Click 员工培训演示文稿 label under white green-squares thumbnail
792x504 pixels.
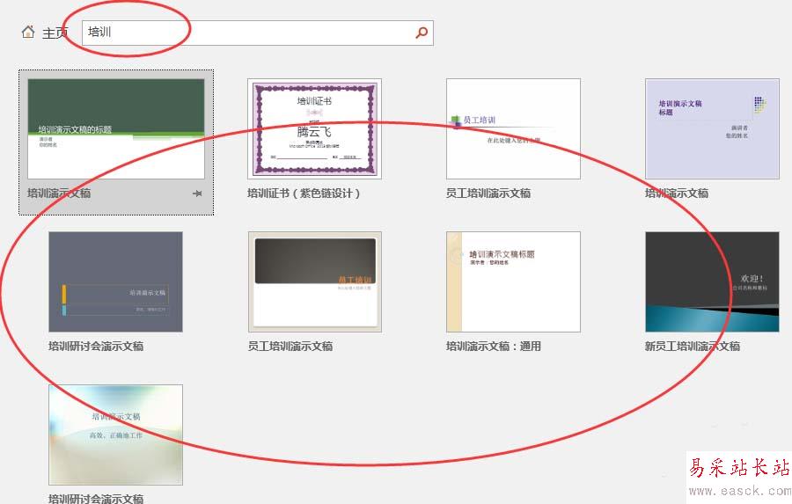click(488, 194)
